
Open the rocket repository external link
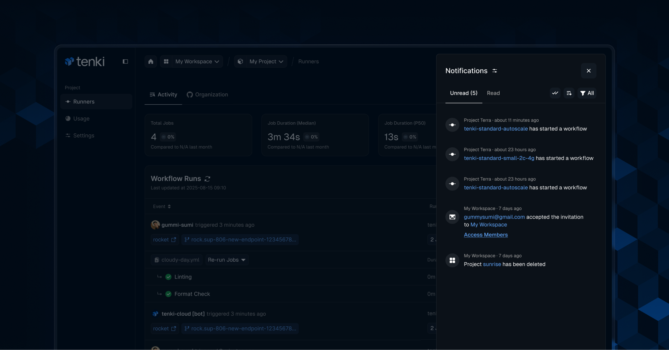pos(164,240)
